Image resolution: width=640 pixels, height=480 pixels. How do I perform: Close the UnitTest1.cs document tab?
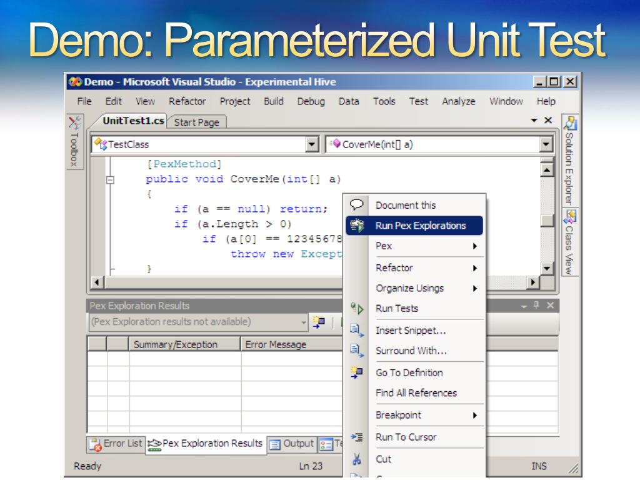coord(548,120)
